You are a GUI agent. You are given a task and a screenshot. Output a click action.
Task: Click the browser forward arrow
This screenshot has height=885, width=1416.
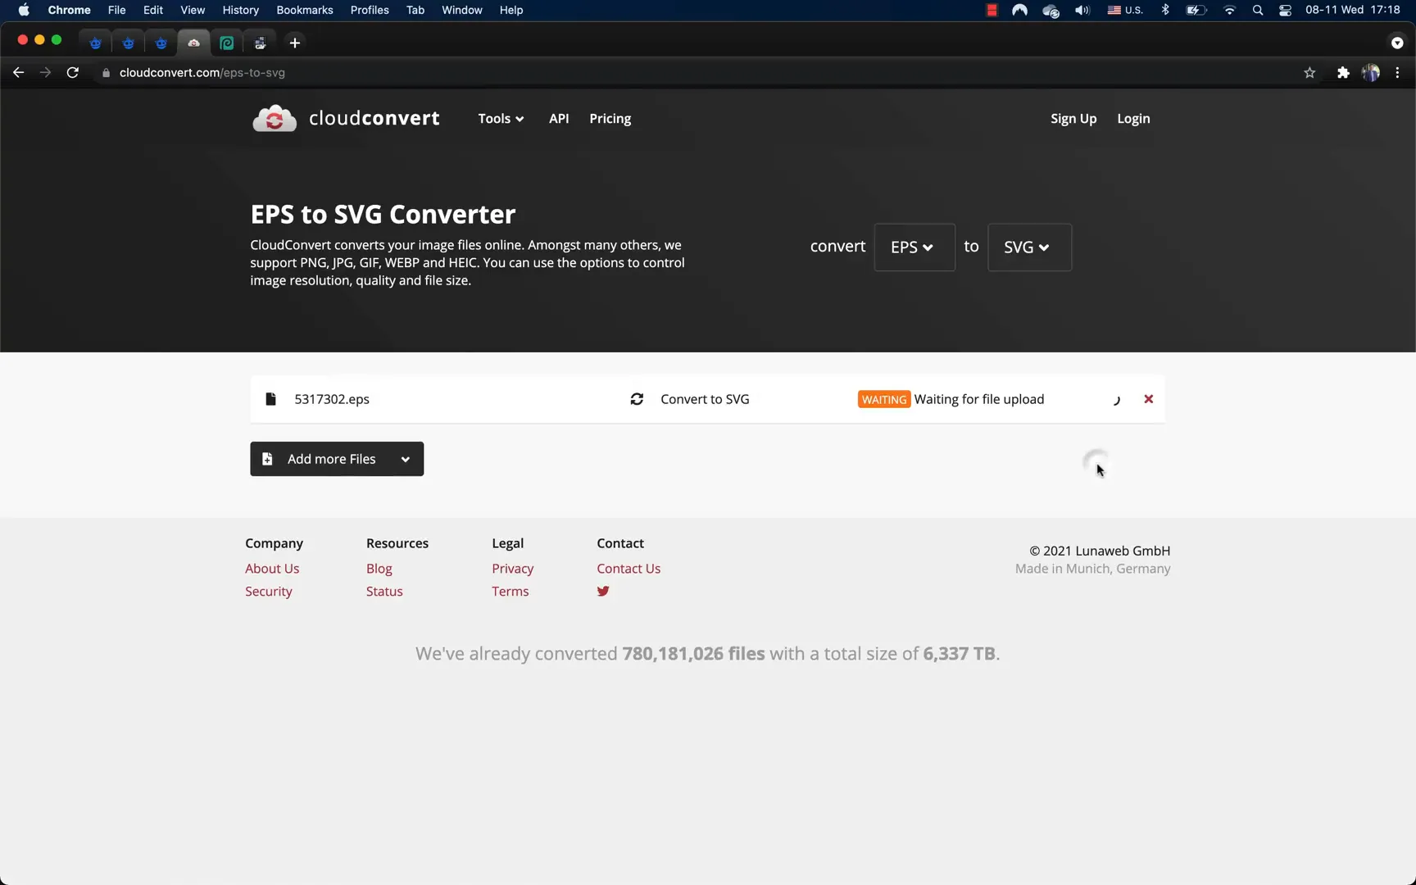pyautogui.click(x=45, y=72)
